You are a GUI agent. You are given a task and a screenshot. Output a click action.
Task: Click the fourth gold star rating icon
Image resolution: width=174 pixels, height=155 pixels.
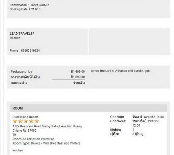tap(31, 121)
